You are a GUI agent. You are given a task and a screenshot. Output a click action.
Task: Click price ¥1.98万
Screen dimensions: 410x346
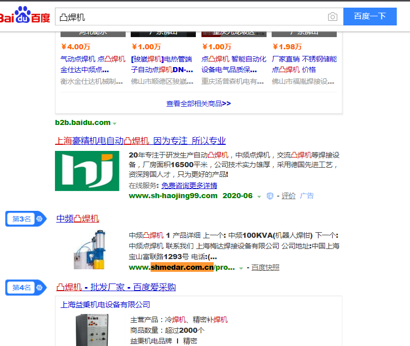pyautogui.click(x=287, y=47)
